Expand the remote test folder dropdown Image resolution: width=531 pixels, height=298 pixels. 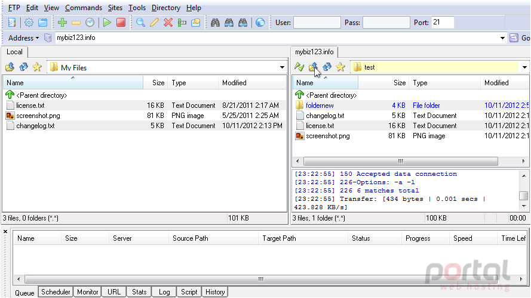[524, 67]
